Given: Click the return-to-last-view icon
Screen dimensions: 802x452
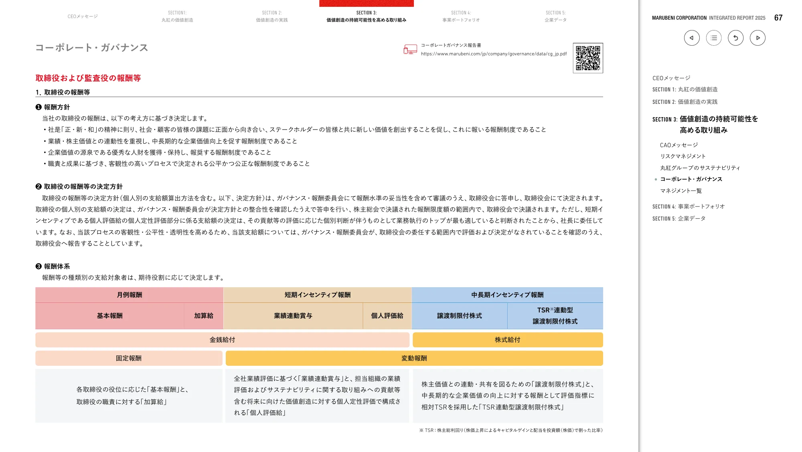Looking at the screenshot, I should 735,38.
